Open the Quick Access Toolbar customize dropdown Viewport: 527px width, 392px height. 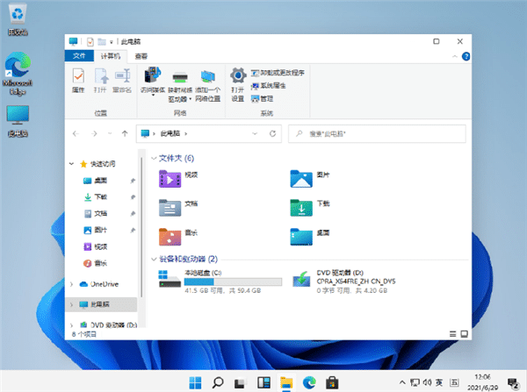111,42
